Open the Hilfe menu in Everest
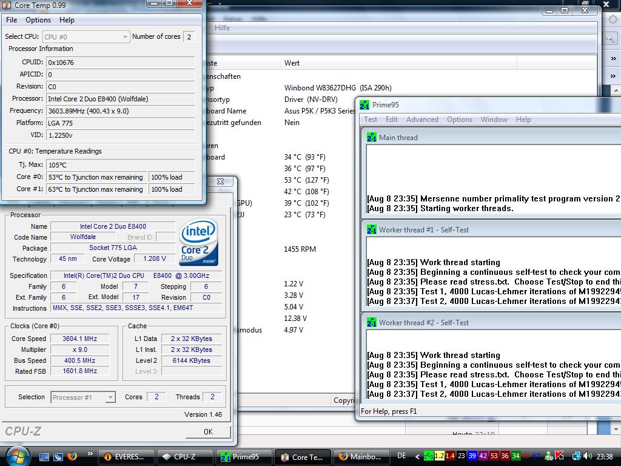The width and height of the screenshot is (621, 466). click(x=222, y=28)
